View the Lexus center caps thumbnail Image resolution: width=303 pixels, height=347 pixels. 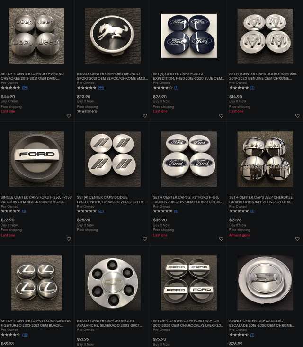36,283
